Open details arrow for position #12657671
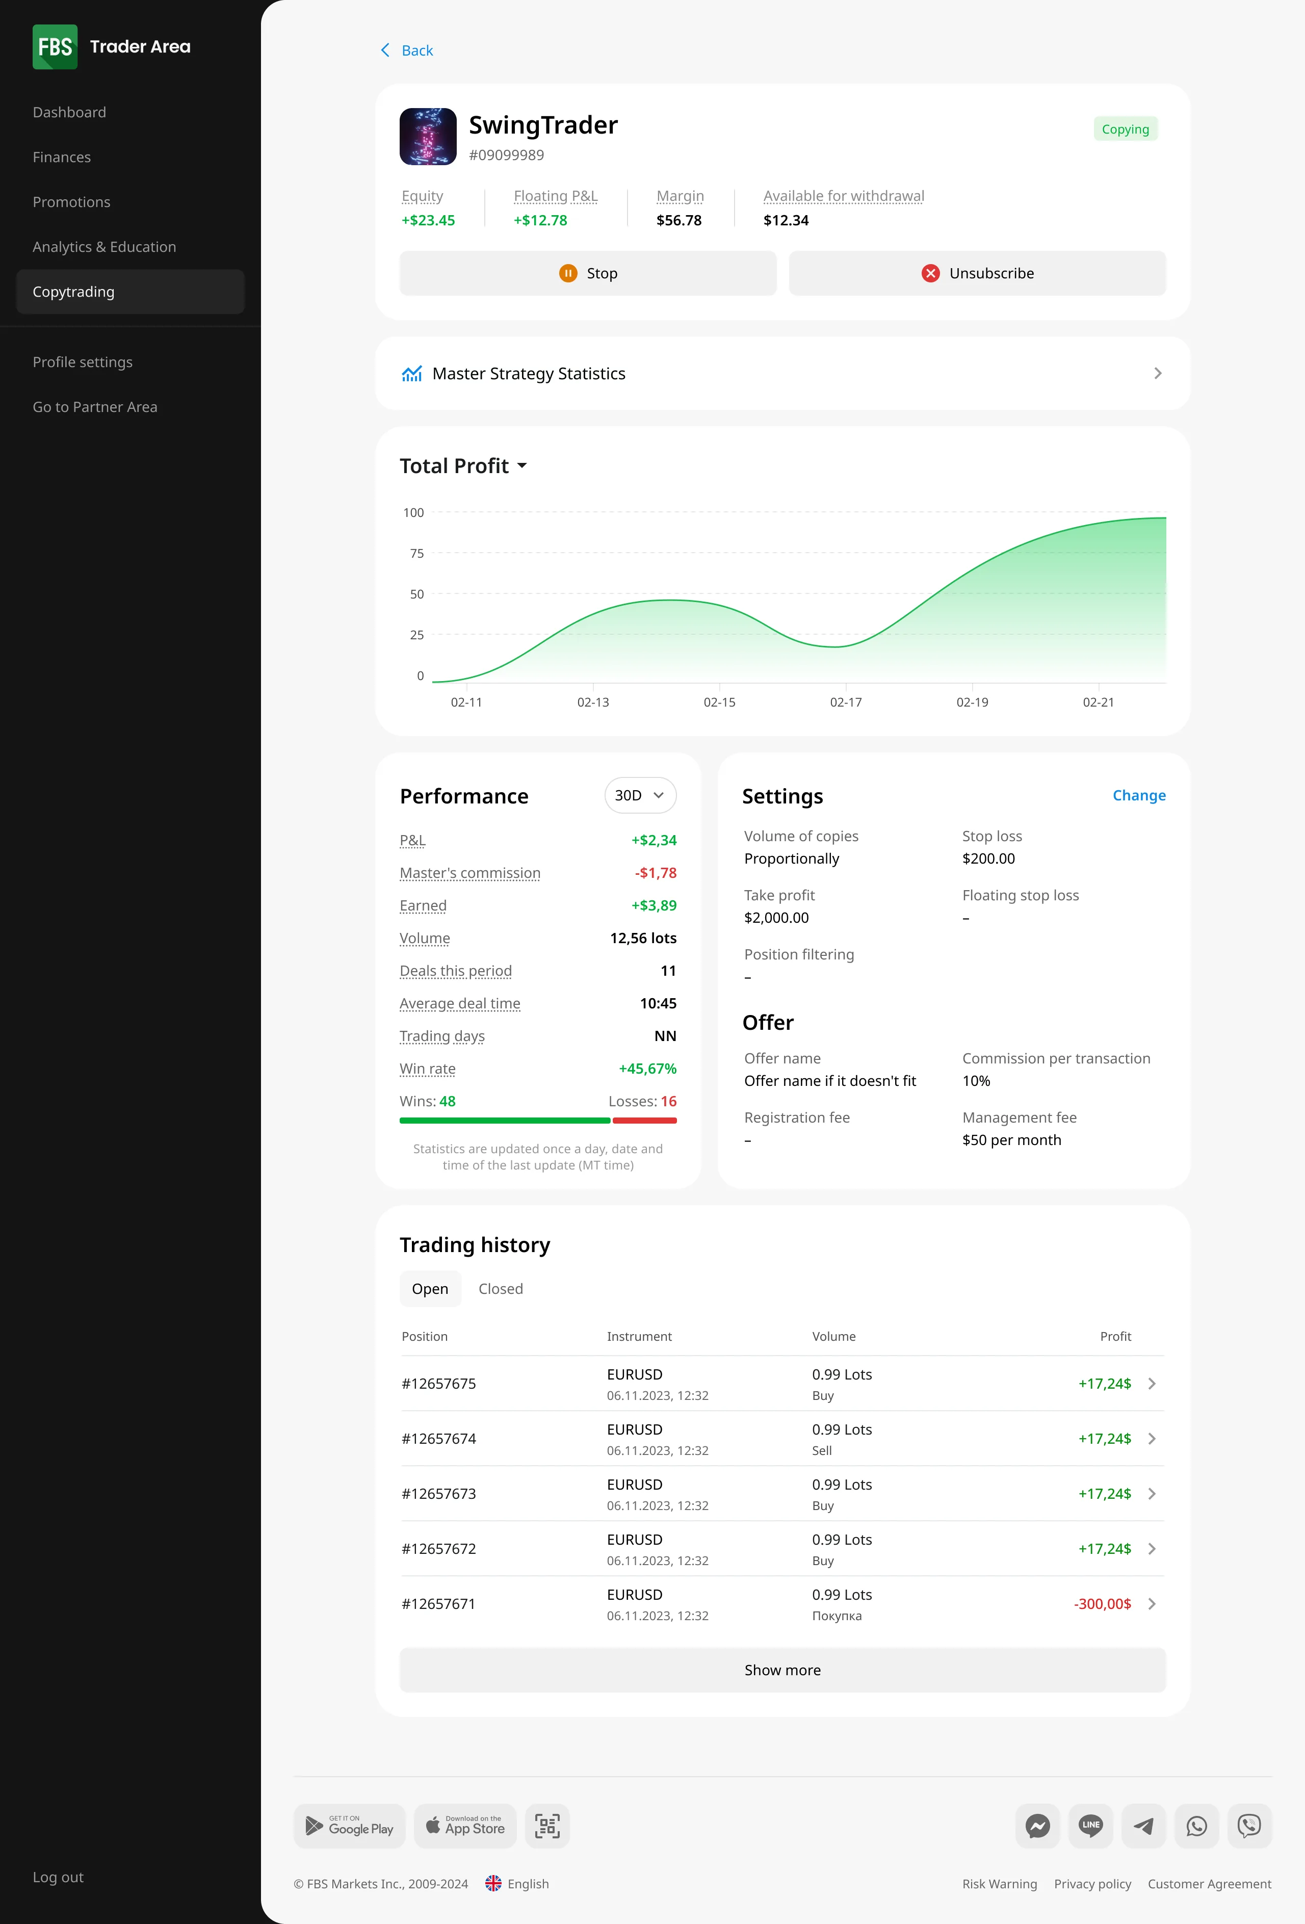This screenshot has height=1924, width=1305. [1152, 1604]
